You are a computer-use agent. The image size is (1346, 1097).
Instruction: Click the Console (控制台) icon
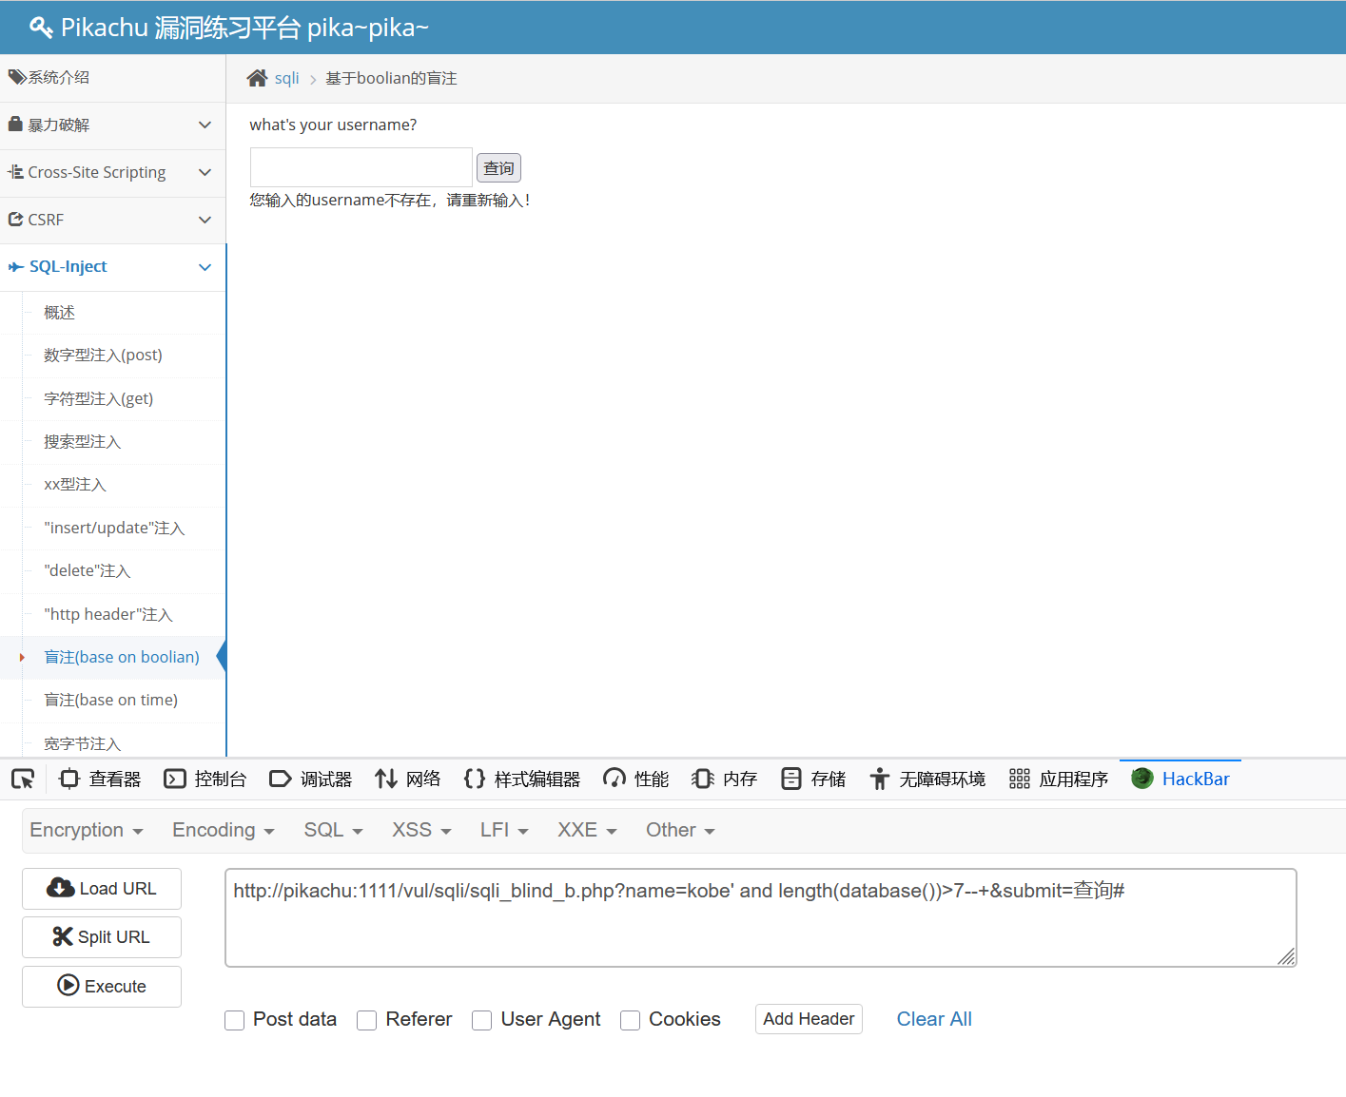coord(175,779)
